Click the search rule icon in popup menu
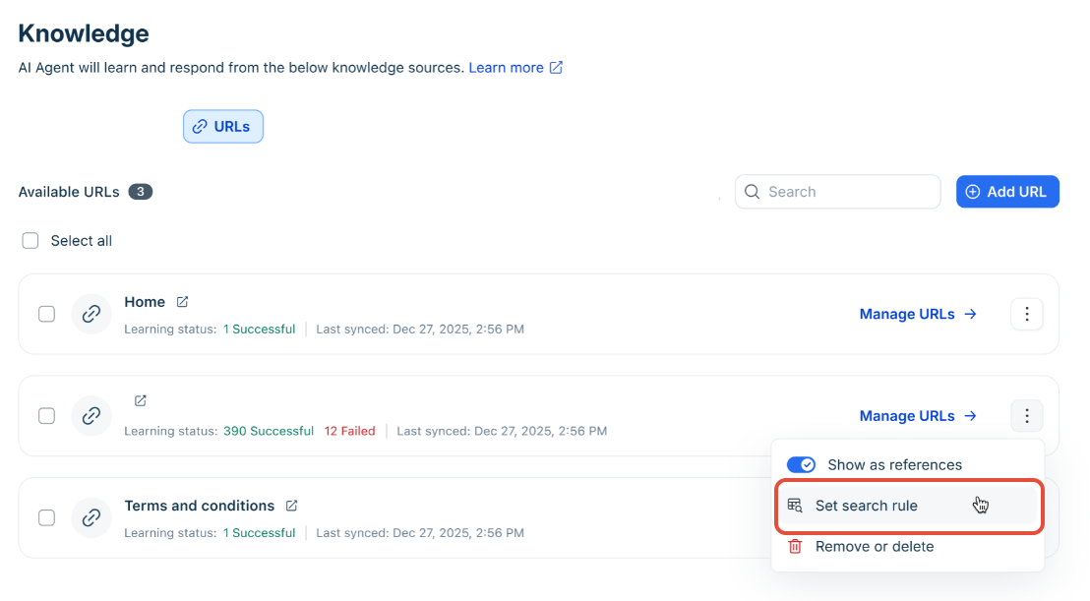The image size is (1090, 601). [795, 506]
